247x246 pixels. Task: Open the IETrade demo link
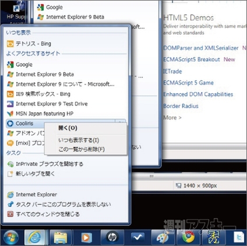click(x=172, y=71)
